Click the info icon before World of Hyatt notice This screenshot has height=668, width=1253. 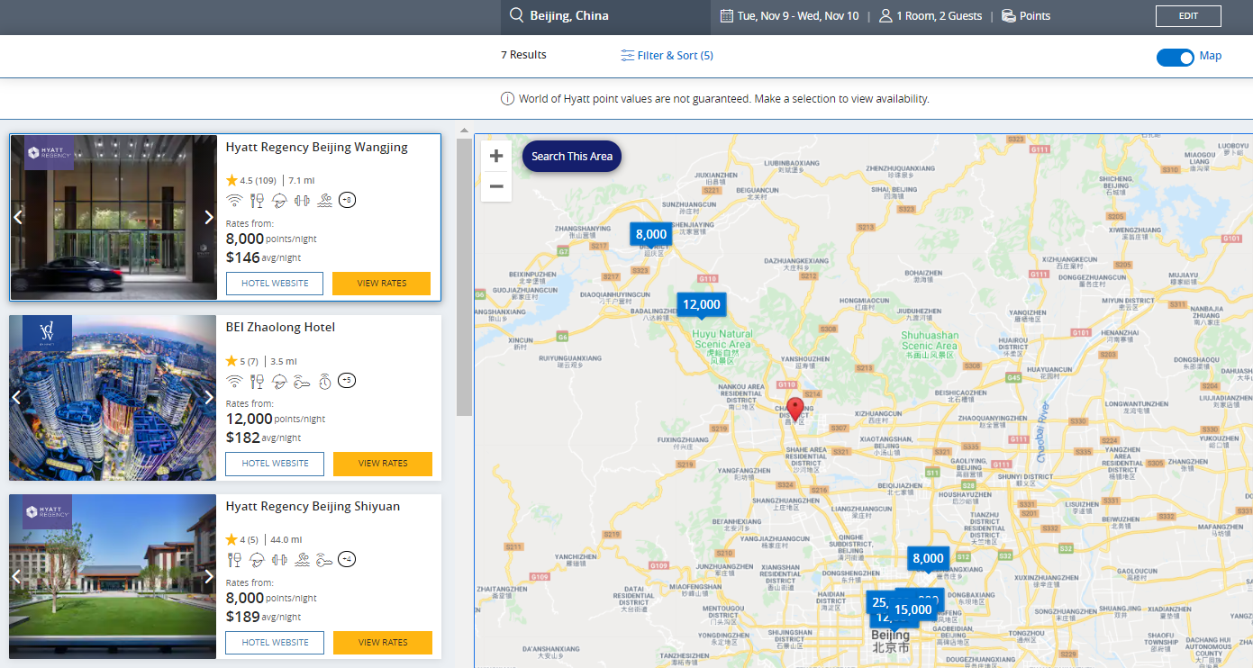point(508,99)
